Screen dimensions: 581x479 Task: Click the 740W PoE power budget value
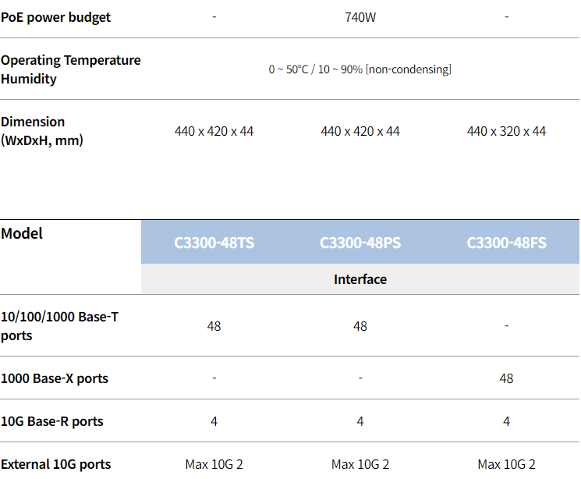click(x=360, y=17)
